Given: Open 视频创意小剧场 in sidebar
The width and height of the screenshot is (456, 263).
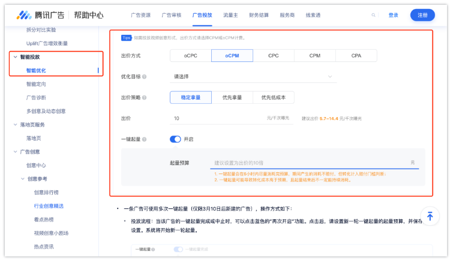Looking at the screenshot, I should pos(51,233).
